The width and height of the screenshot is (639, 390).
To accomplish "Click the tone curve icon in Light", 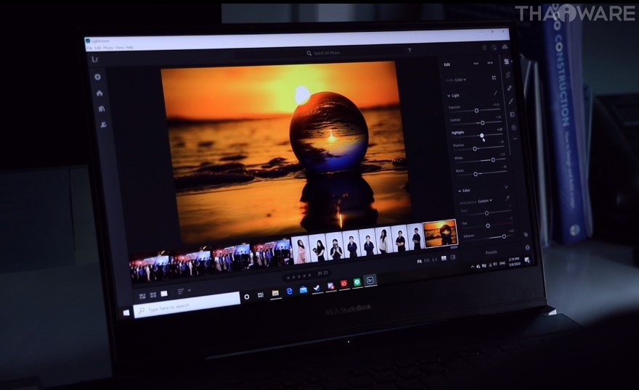I will 495,93.
